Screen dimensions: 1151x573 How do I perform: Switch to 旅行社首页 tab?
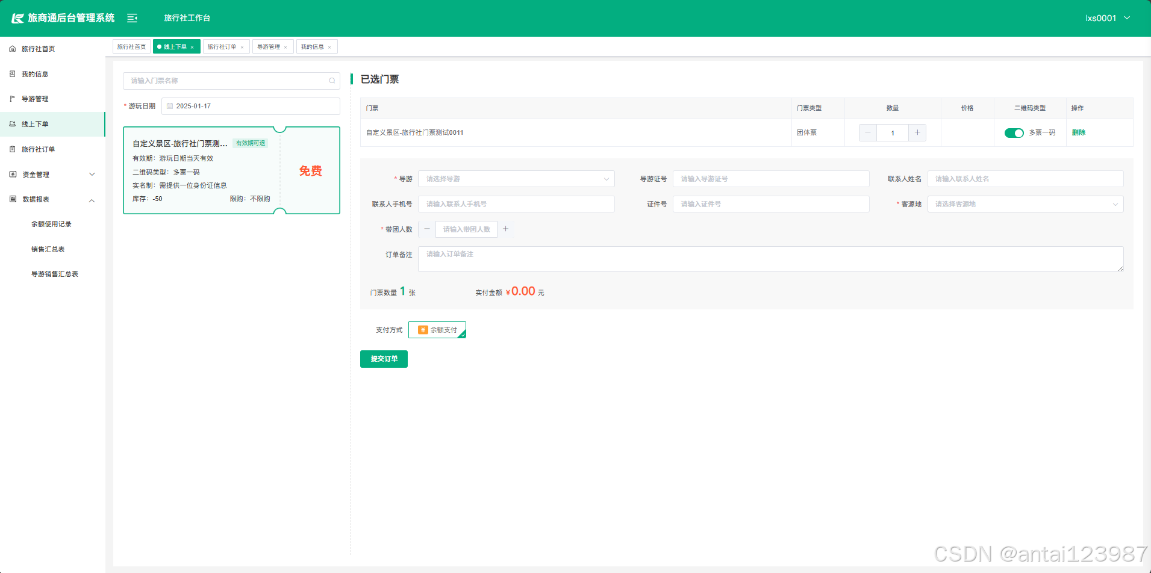click(131, 47)
